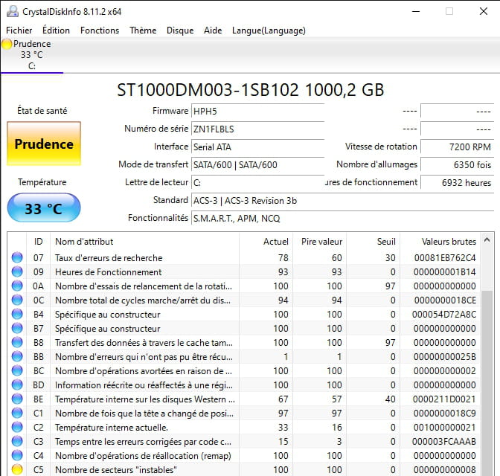Click the yellow Prudence health status button
500x476 pixels.
point(44,144)
